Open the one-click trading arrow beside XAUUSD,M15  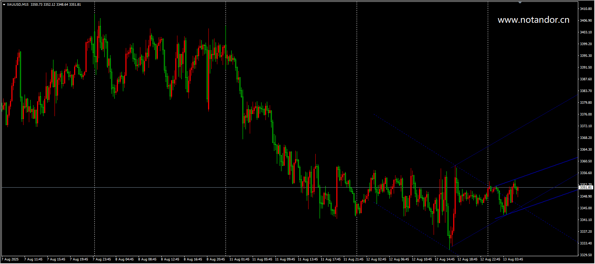coord(4,5)
